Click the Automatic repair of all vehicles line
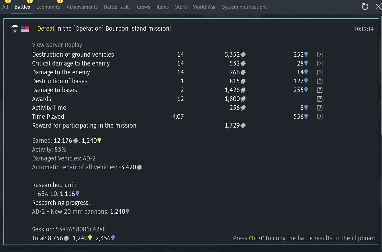The image size is (382, 252). (87, 167)
